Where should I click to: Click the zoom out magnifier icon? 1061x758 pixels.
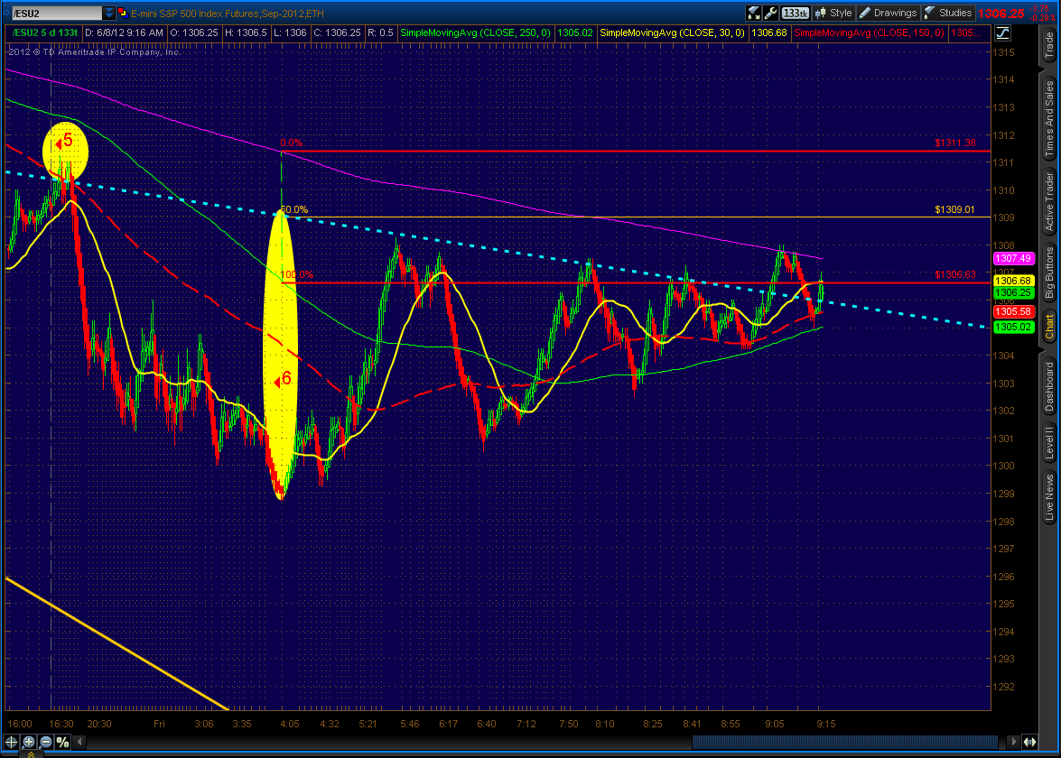46,742
